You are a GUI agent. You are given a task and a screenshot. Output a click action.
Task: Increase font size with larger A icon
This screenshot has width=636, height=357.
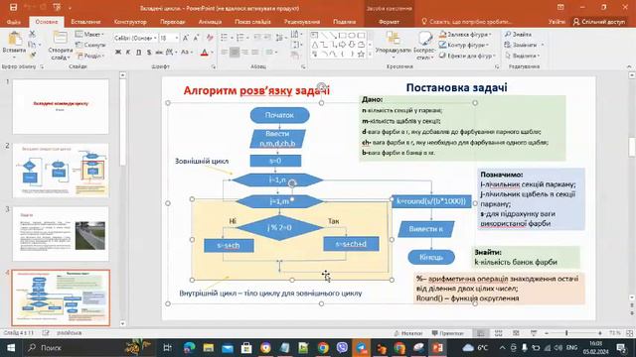186,38
